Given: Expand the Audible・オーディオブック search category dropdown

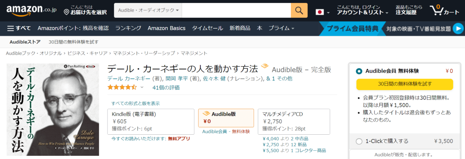Looking at the screenshot, I should click(x=148, y=11).
